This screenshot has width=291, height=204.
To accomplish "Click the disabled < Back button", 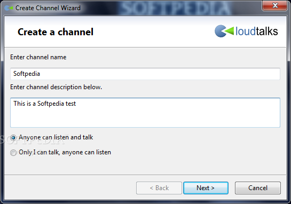I will (159, 188).
